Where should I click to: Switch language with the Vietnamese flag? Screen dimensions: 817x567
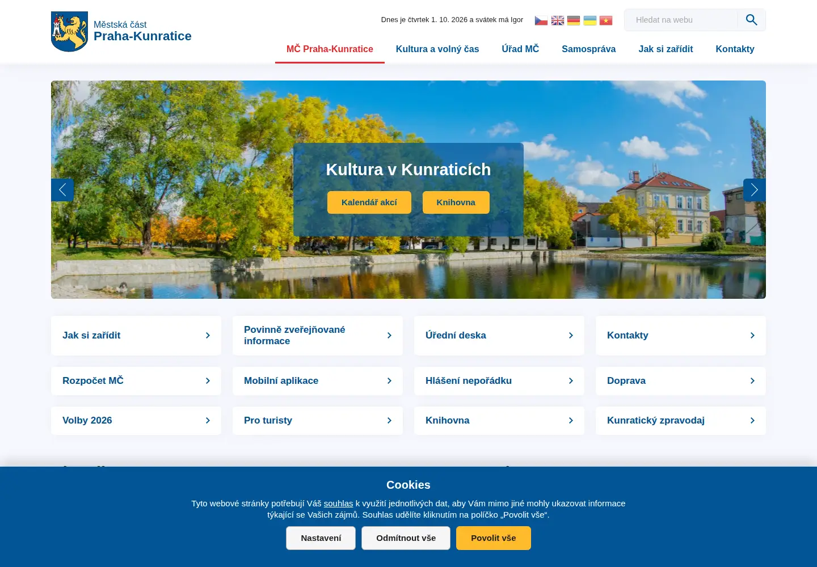pos(606,20)
